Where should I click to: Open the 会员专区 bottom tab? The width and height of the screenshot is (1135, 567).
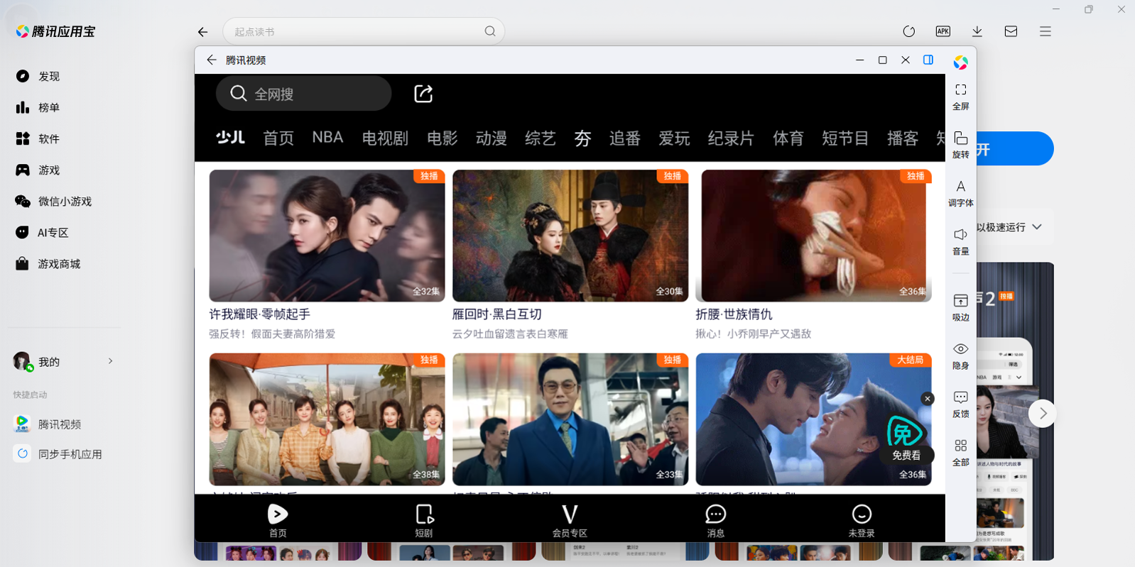click(x=570, y=520)
